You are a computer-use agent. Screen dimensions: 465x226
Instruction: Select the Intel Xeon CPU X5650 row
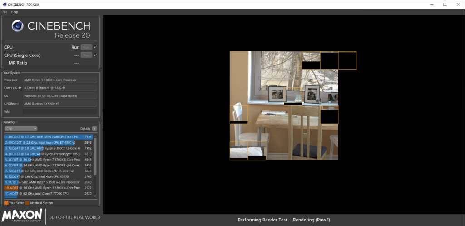coord(49,176)
